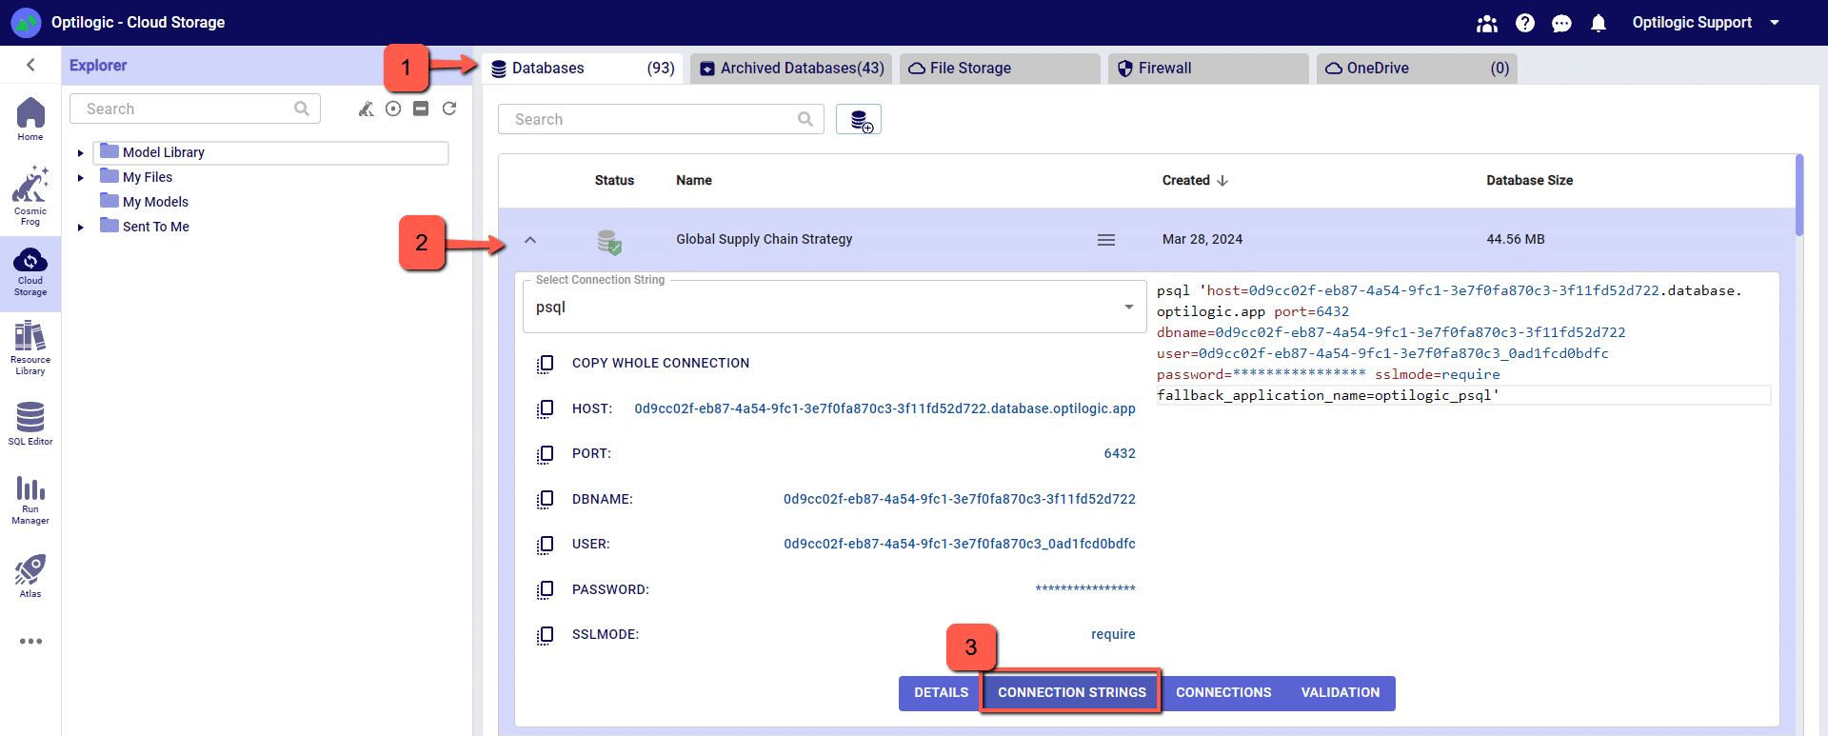Open the SQL Editor sidebar icon
Viewport: 1828px width, 736px height.
click(x=30, y=424)
